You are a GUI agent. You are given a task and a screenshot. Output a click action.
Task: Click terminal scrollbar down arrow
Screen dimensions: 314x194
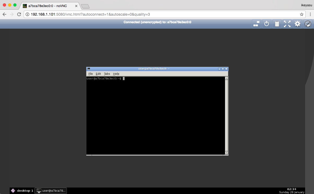(226, 153)
